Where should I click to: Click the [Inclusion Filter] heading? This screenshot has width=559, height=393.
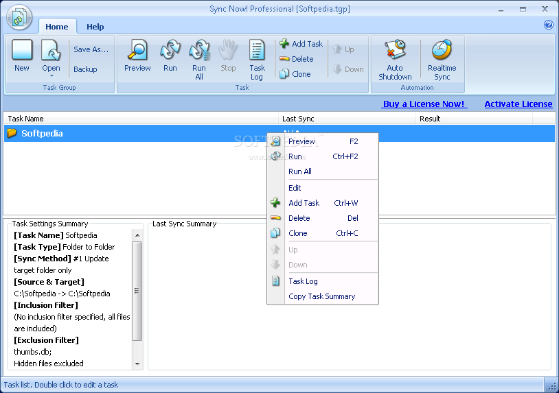(x=46, y=305)
